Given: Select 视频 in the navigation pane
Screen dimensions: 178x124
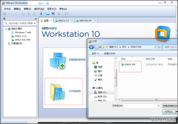Looking at the screenshot, I should pos(98,67).
